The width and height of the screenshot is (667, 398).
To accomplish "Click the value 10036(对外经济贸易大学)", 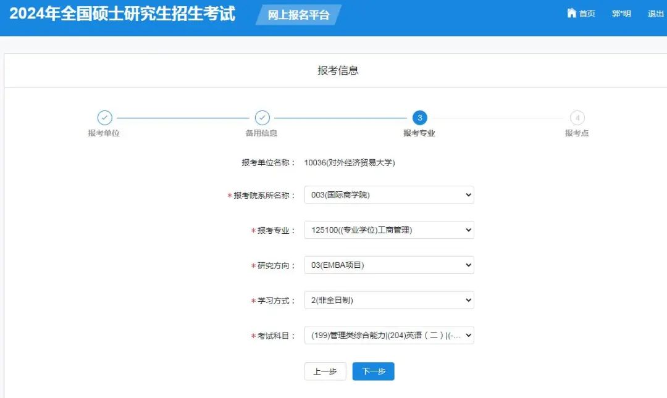I will 350,163.
